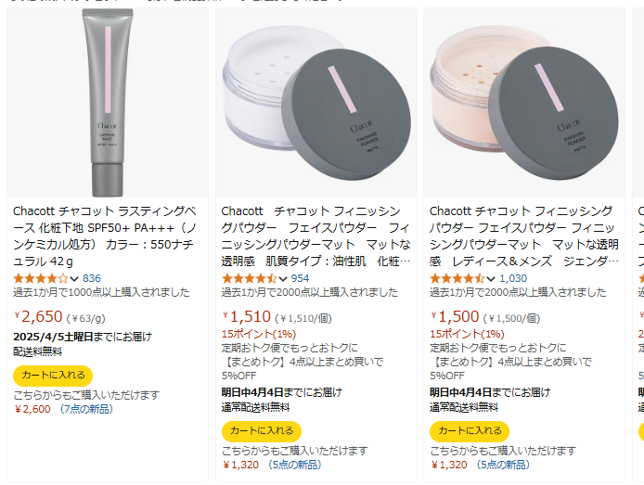The image size is (644, 485).
Task: Open Chacott ラスティングベース product title
Action: tap(105, 236)
